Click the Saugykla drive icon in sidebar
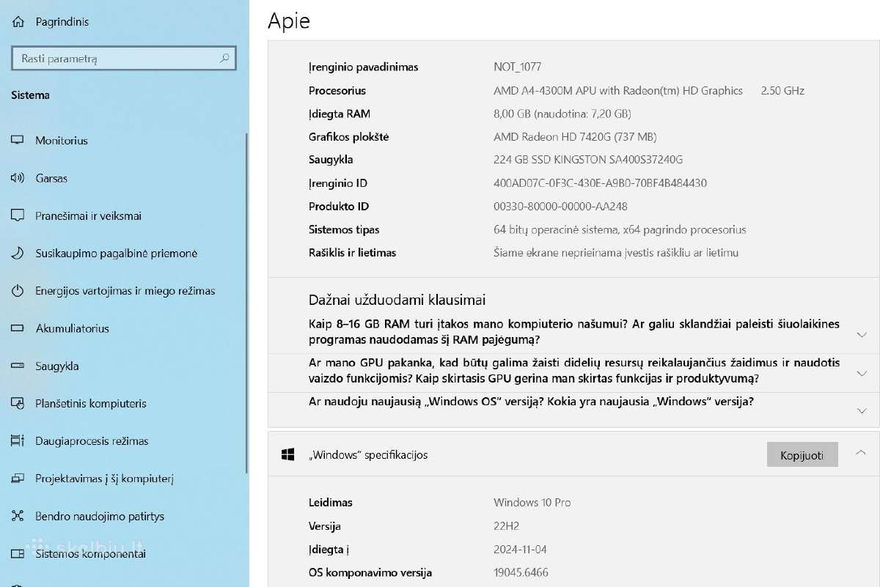This screenshot has width=880, height=587. click(x=18, y=366)
